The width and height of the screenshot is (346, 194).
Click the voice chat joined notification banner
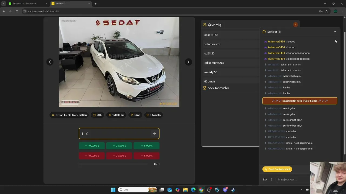click(x=300, y=101)
